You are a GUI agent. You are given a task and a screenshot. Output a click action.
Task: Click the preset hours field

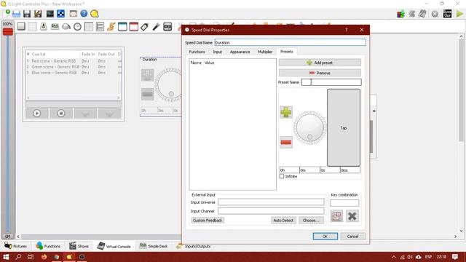[289, 170]
